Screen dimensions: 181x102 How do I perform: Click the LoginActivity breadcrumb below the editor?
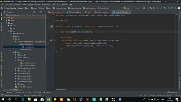(x=61, y=90)
